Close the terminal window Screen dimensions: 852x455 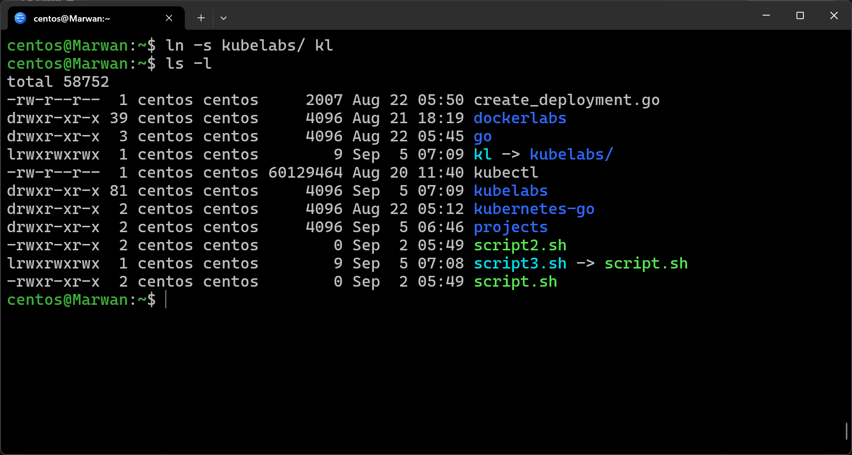(834, 16)
